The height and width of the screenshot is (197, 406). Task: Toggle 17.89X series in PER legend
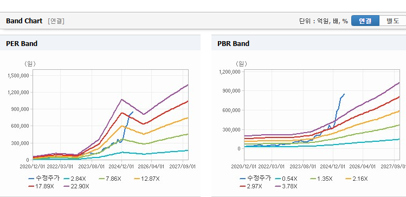tap(41, 186)
